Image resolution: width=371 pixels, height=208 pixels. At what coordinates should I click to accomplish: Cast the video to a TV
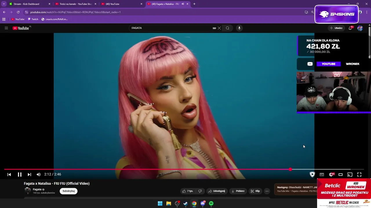point(350,174)
